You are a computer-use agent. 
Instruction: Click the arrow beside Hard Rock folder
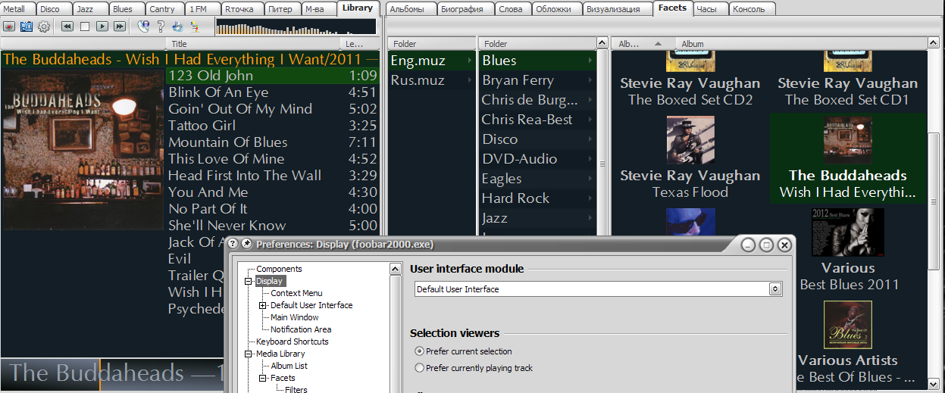coord(590,198)
